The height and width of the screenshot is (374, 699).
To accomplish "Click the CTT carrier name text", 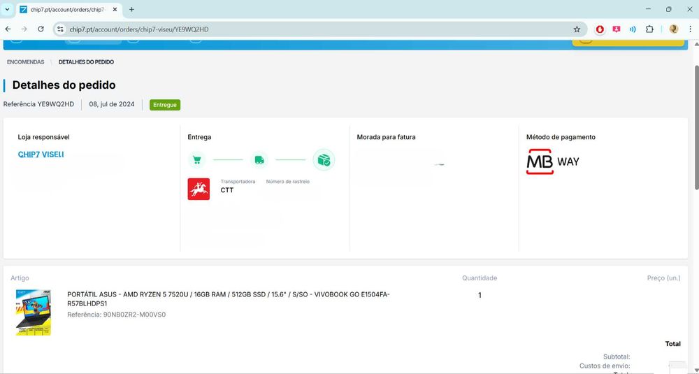I will point(227,190).
